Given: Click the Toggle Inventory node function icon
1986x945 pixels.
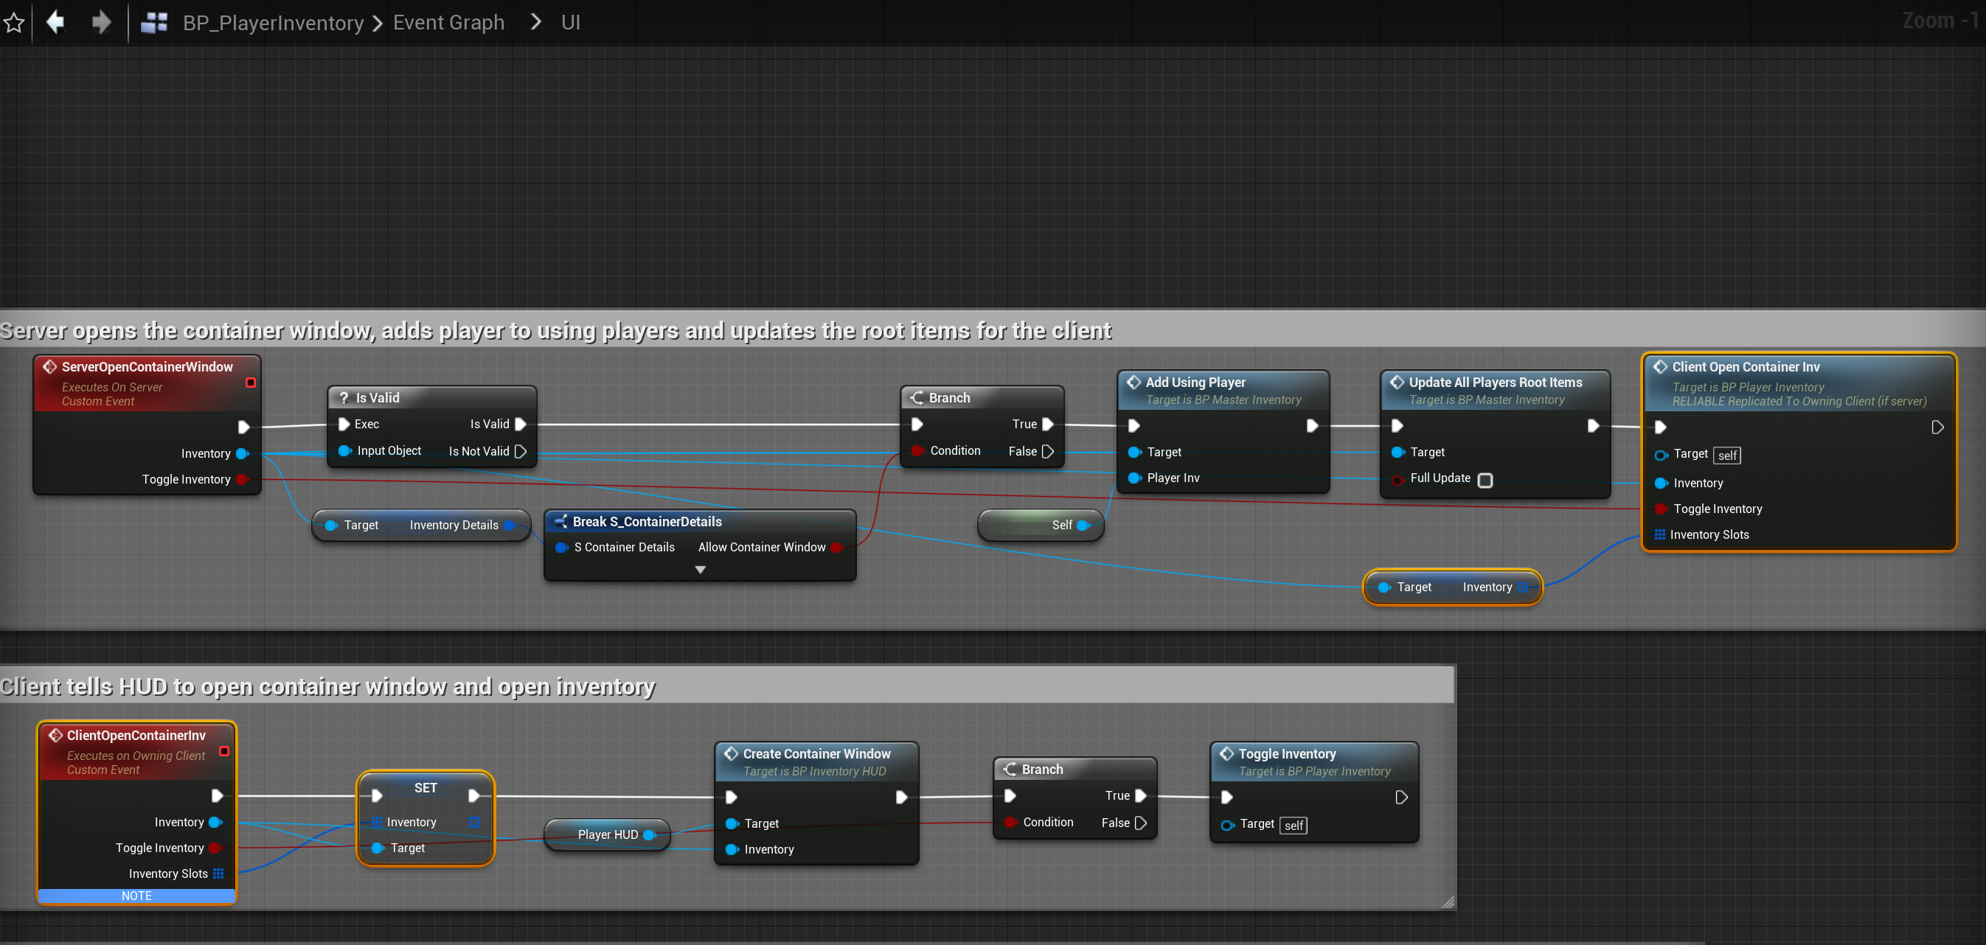Looking at the screenshot, I should pos(1226,754).
